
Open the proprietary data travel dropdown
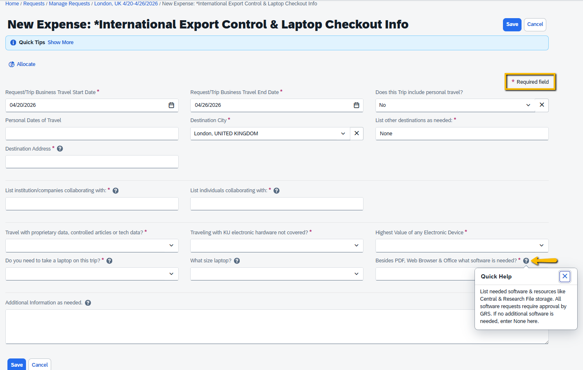[171, 245]
